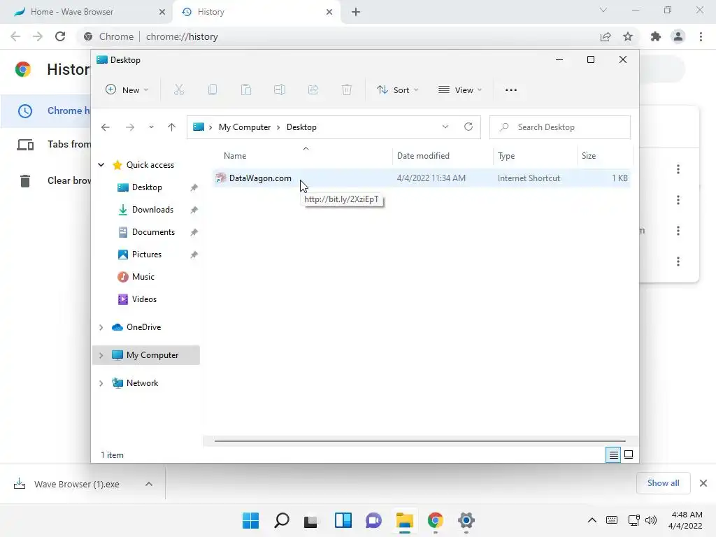Refresh the Desktop folder view
Image resolution: width=716 pixels, height=537 pixels.
pos(468,127)
